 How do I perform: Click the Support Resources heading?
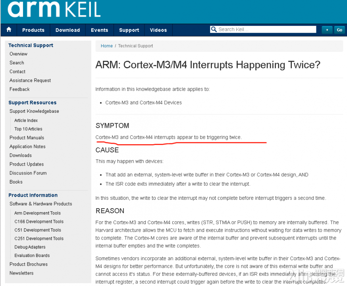33,102
